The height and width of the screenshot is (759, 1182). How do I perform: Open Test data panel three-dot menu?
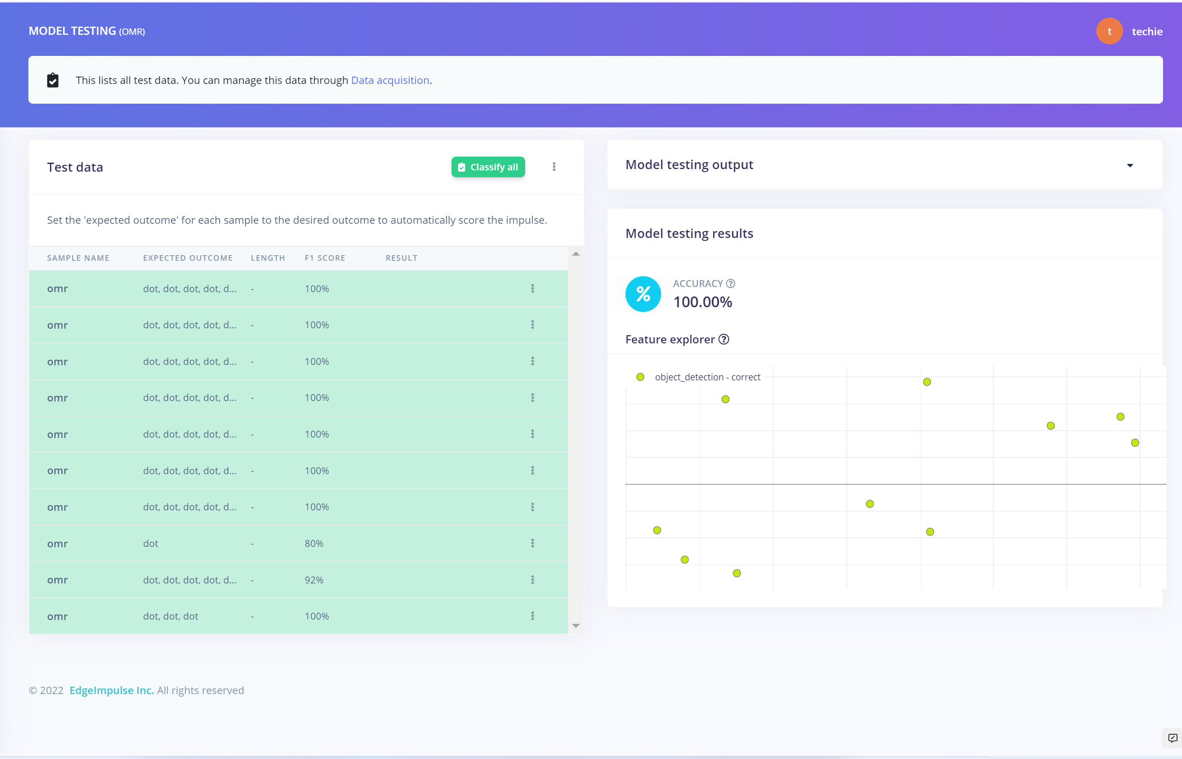[554, 167]
